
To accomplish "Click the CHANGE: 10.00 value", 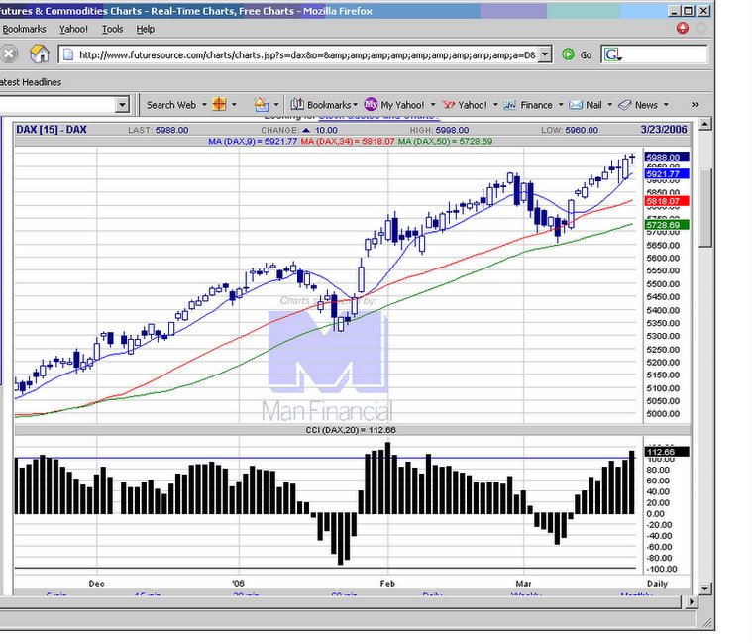I will [299, 130].
